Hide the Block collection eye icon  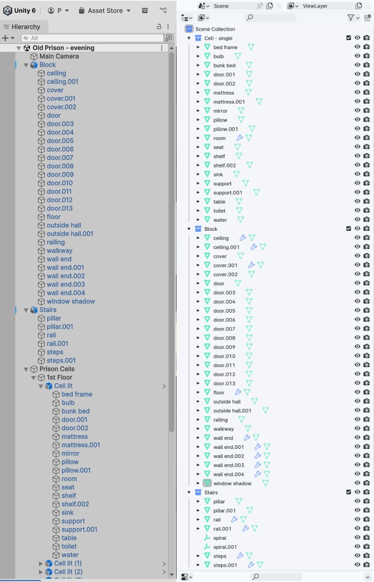[357, 229]
